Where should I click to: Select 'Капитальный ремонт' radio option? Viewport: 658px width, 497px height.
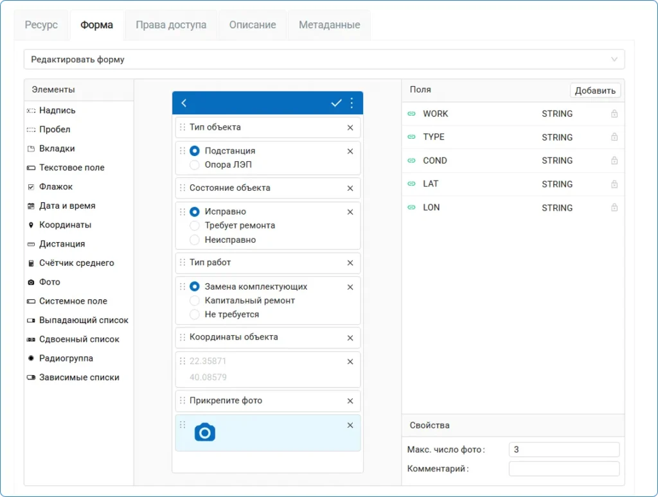click(x=195, y=301)
